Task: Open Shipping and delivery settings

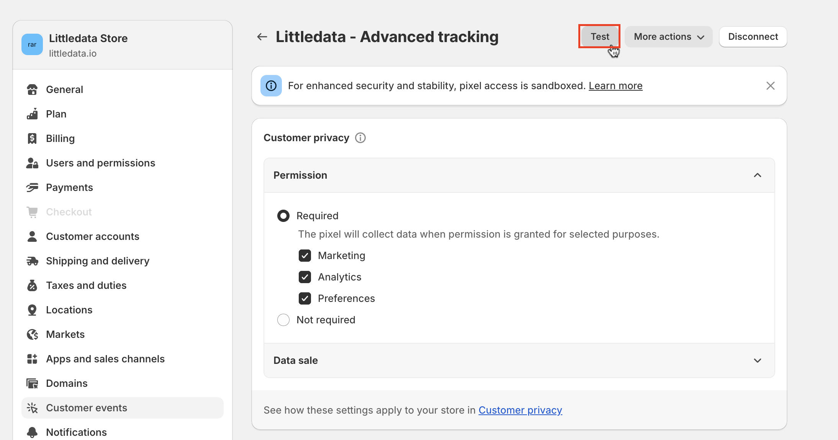Action: (x=123, y=261)
